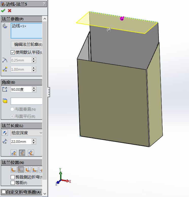189x197 pixels.
Task: Increase gap distance with up arrow
Action: tap(33, 68)
